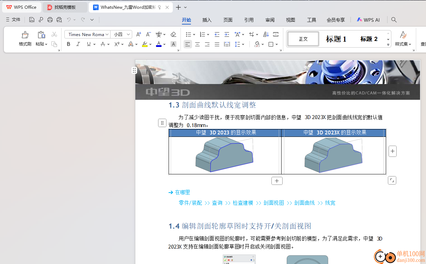Decrease font size with A- icon

pyautogui.click(x=149, y=34)
